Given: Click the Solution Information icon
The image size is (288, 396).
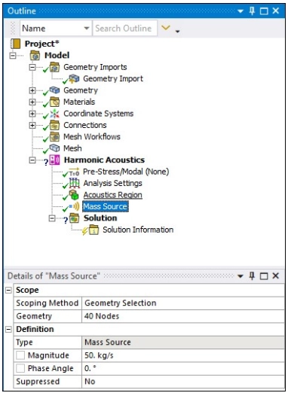Looking at the screenshot, I should [x=93, y=230].
